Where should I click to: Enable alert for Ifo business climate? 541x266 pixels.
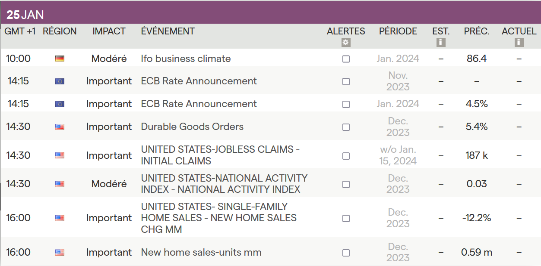[x=346, y=59]
